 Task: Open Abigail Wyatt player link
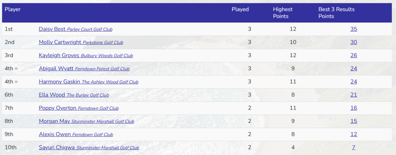click(84, 69)
